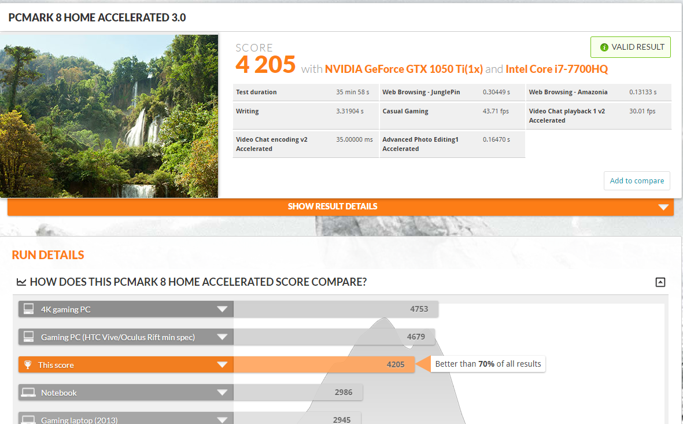Click the 0.13133 s value
This screenshot has width=683, height=424.
[x=643, y=92]
